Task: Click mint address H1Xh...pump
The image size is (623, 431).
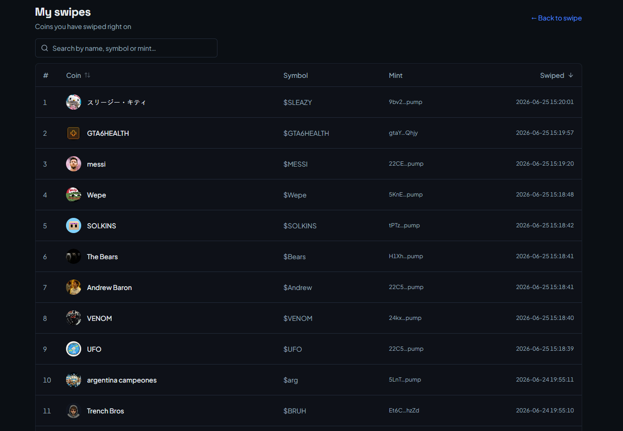Action: tap(406, 256)
